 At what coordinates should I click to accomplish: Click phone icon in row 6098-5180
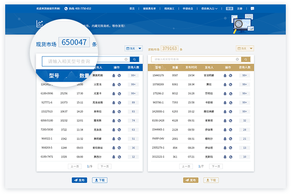119,121
